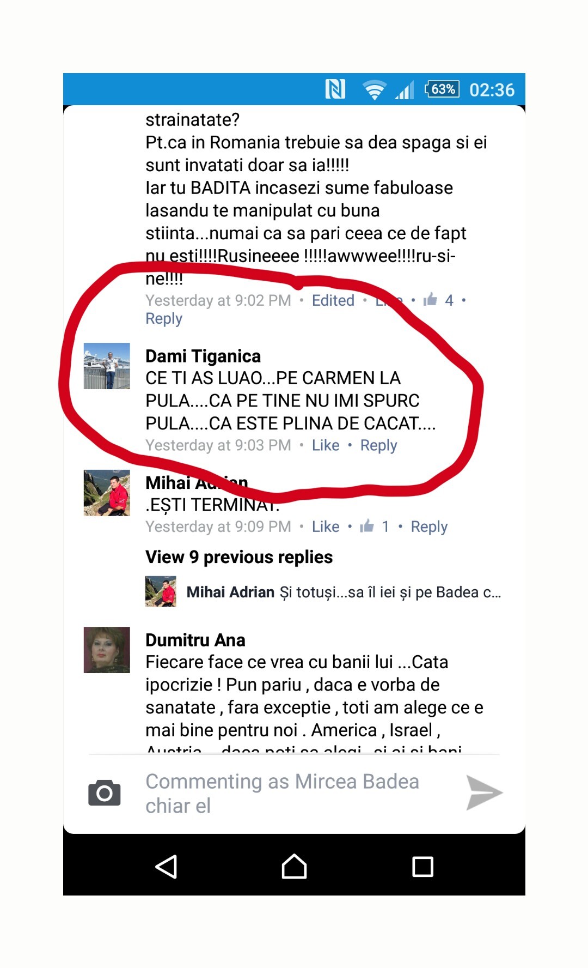Viewport: 588px width, 968px height.
Task: Tap the NFC icon in status bar
Action: [x=335, y=89]
